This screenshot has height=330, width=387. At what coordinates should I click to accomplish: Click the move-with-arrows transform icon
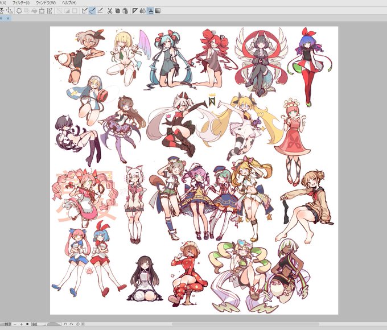tap(9, 11)
